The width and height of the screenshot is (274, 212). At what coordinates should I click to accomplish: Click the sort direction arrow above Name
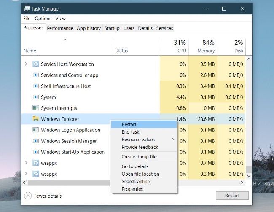tap(65, 40)
